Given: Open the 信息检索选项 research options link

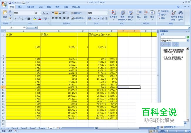Looking at the screenshot, I should click(170, 127).
